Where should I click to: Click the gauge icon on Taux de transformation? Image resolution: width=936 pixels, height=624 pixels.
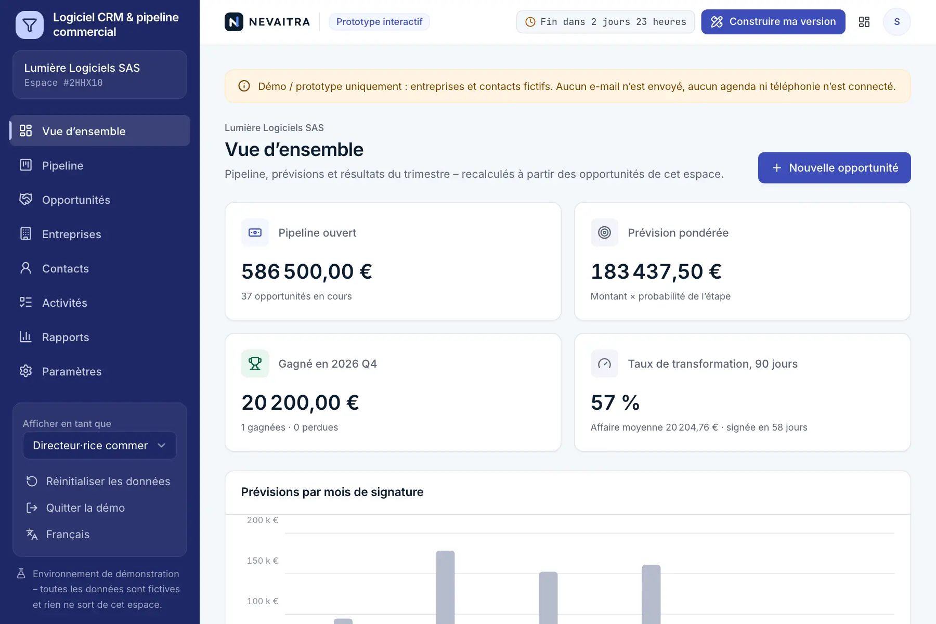click(x=604, y=363)
